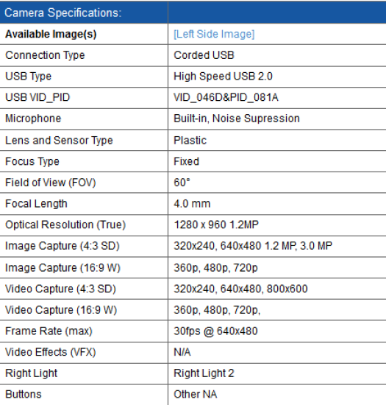Image resolution: width=386 pixels, height=405 pixels.
Task: Click the 1280 x 960 1.2MP resolution
Action: [x=216, y=225]
